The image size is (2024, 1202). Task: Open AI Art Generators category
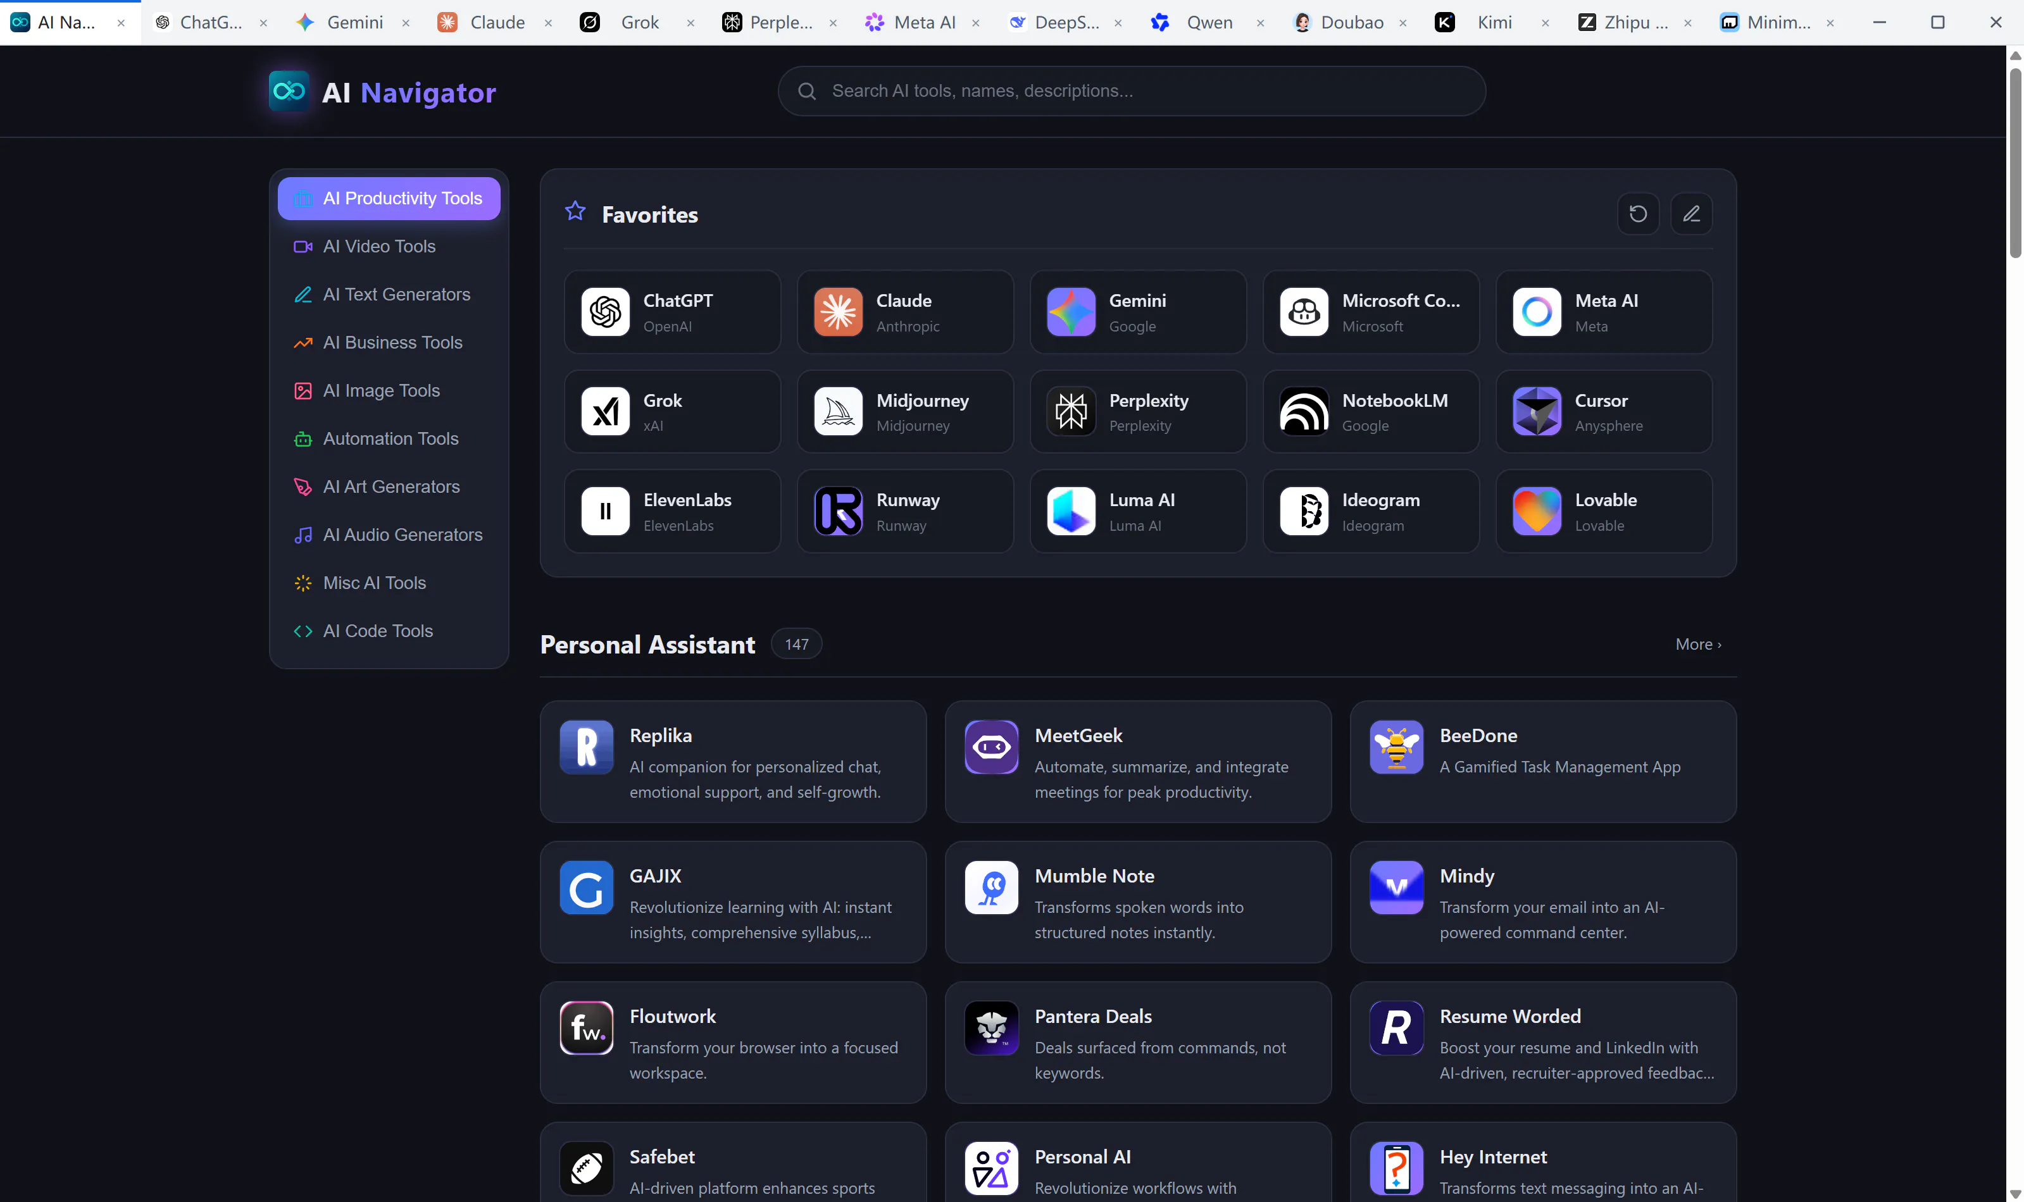(x=389, y=486)
